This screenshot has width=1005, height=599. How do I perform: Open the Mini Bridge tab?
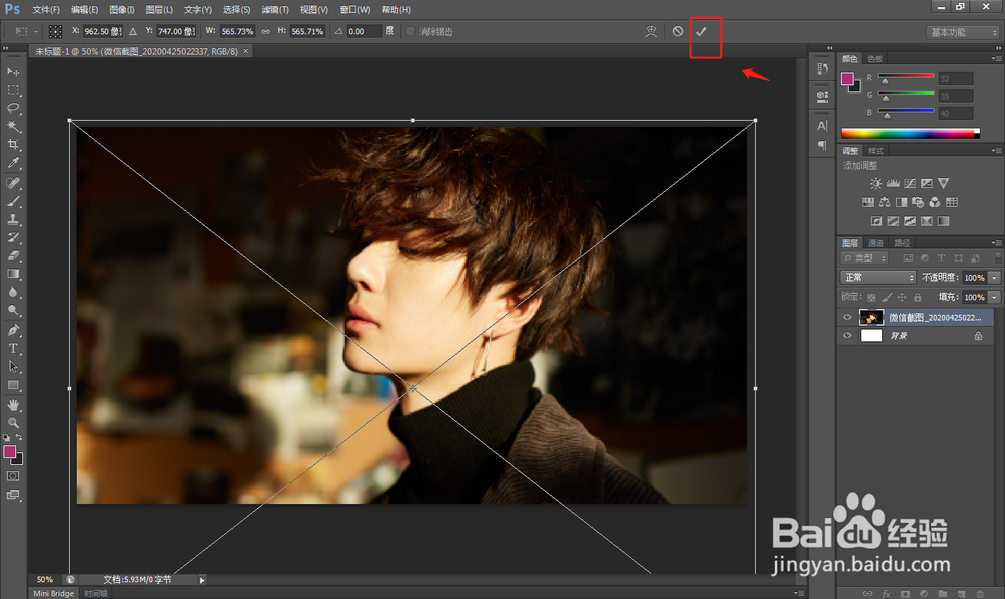click(x=54, y=593)
